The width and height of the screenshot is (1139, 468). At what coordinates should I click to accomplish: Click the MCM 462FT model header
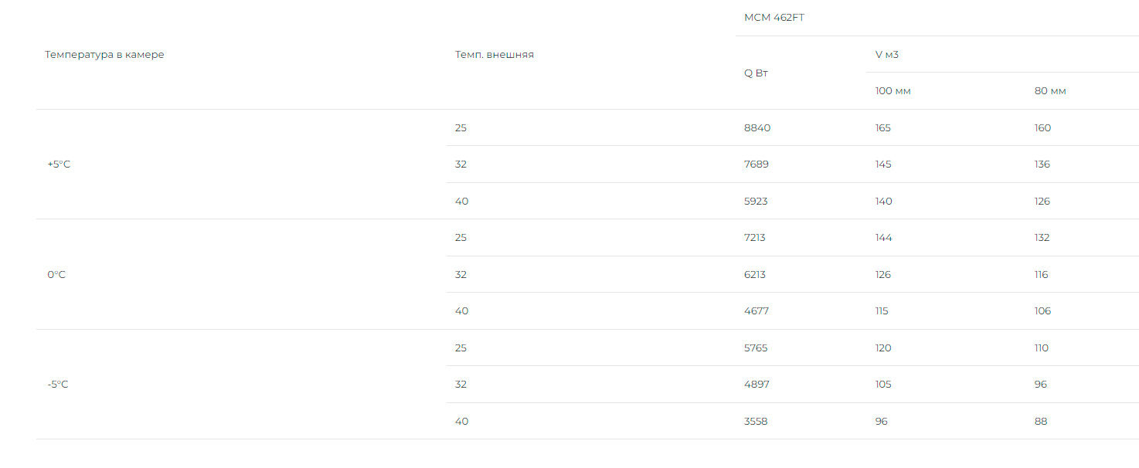(x=773, y=18)
